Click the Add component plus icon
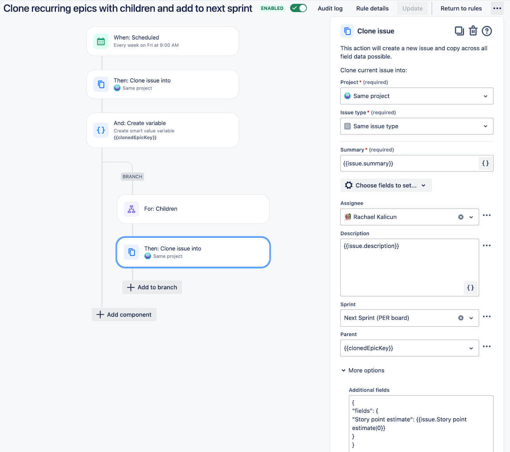The height and width of the screenshot is (452, 510). pos(100,314)
